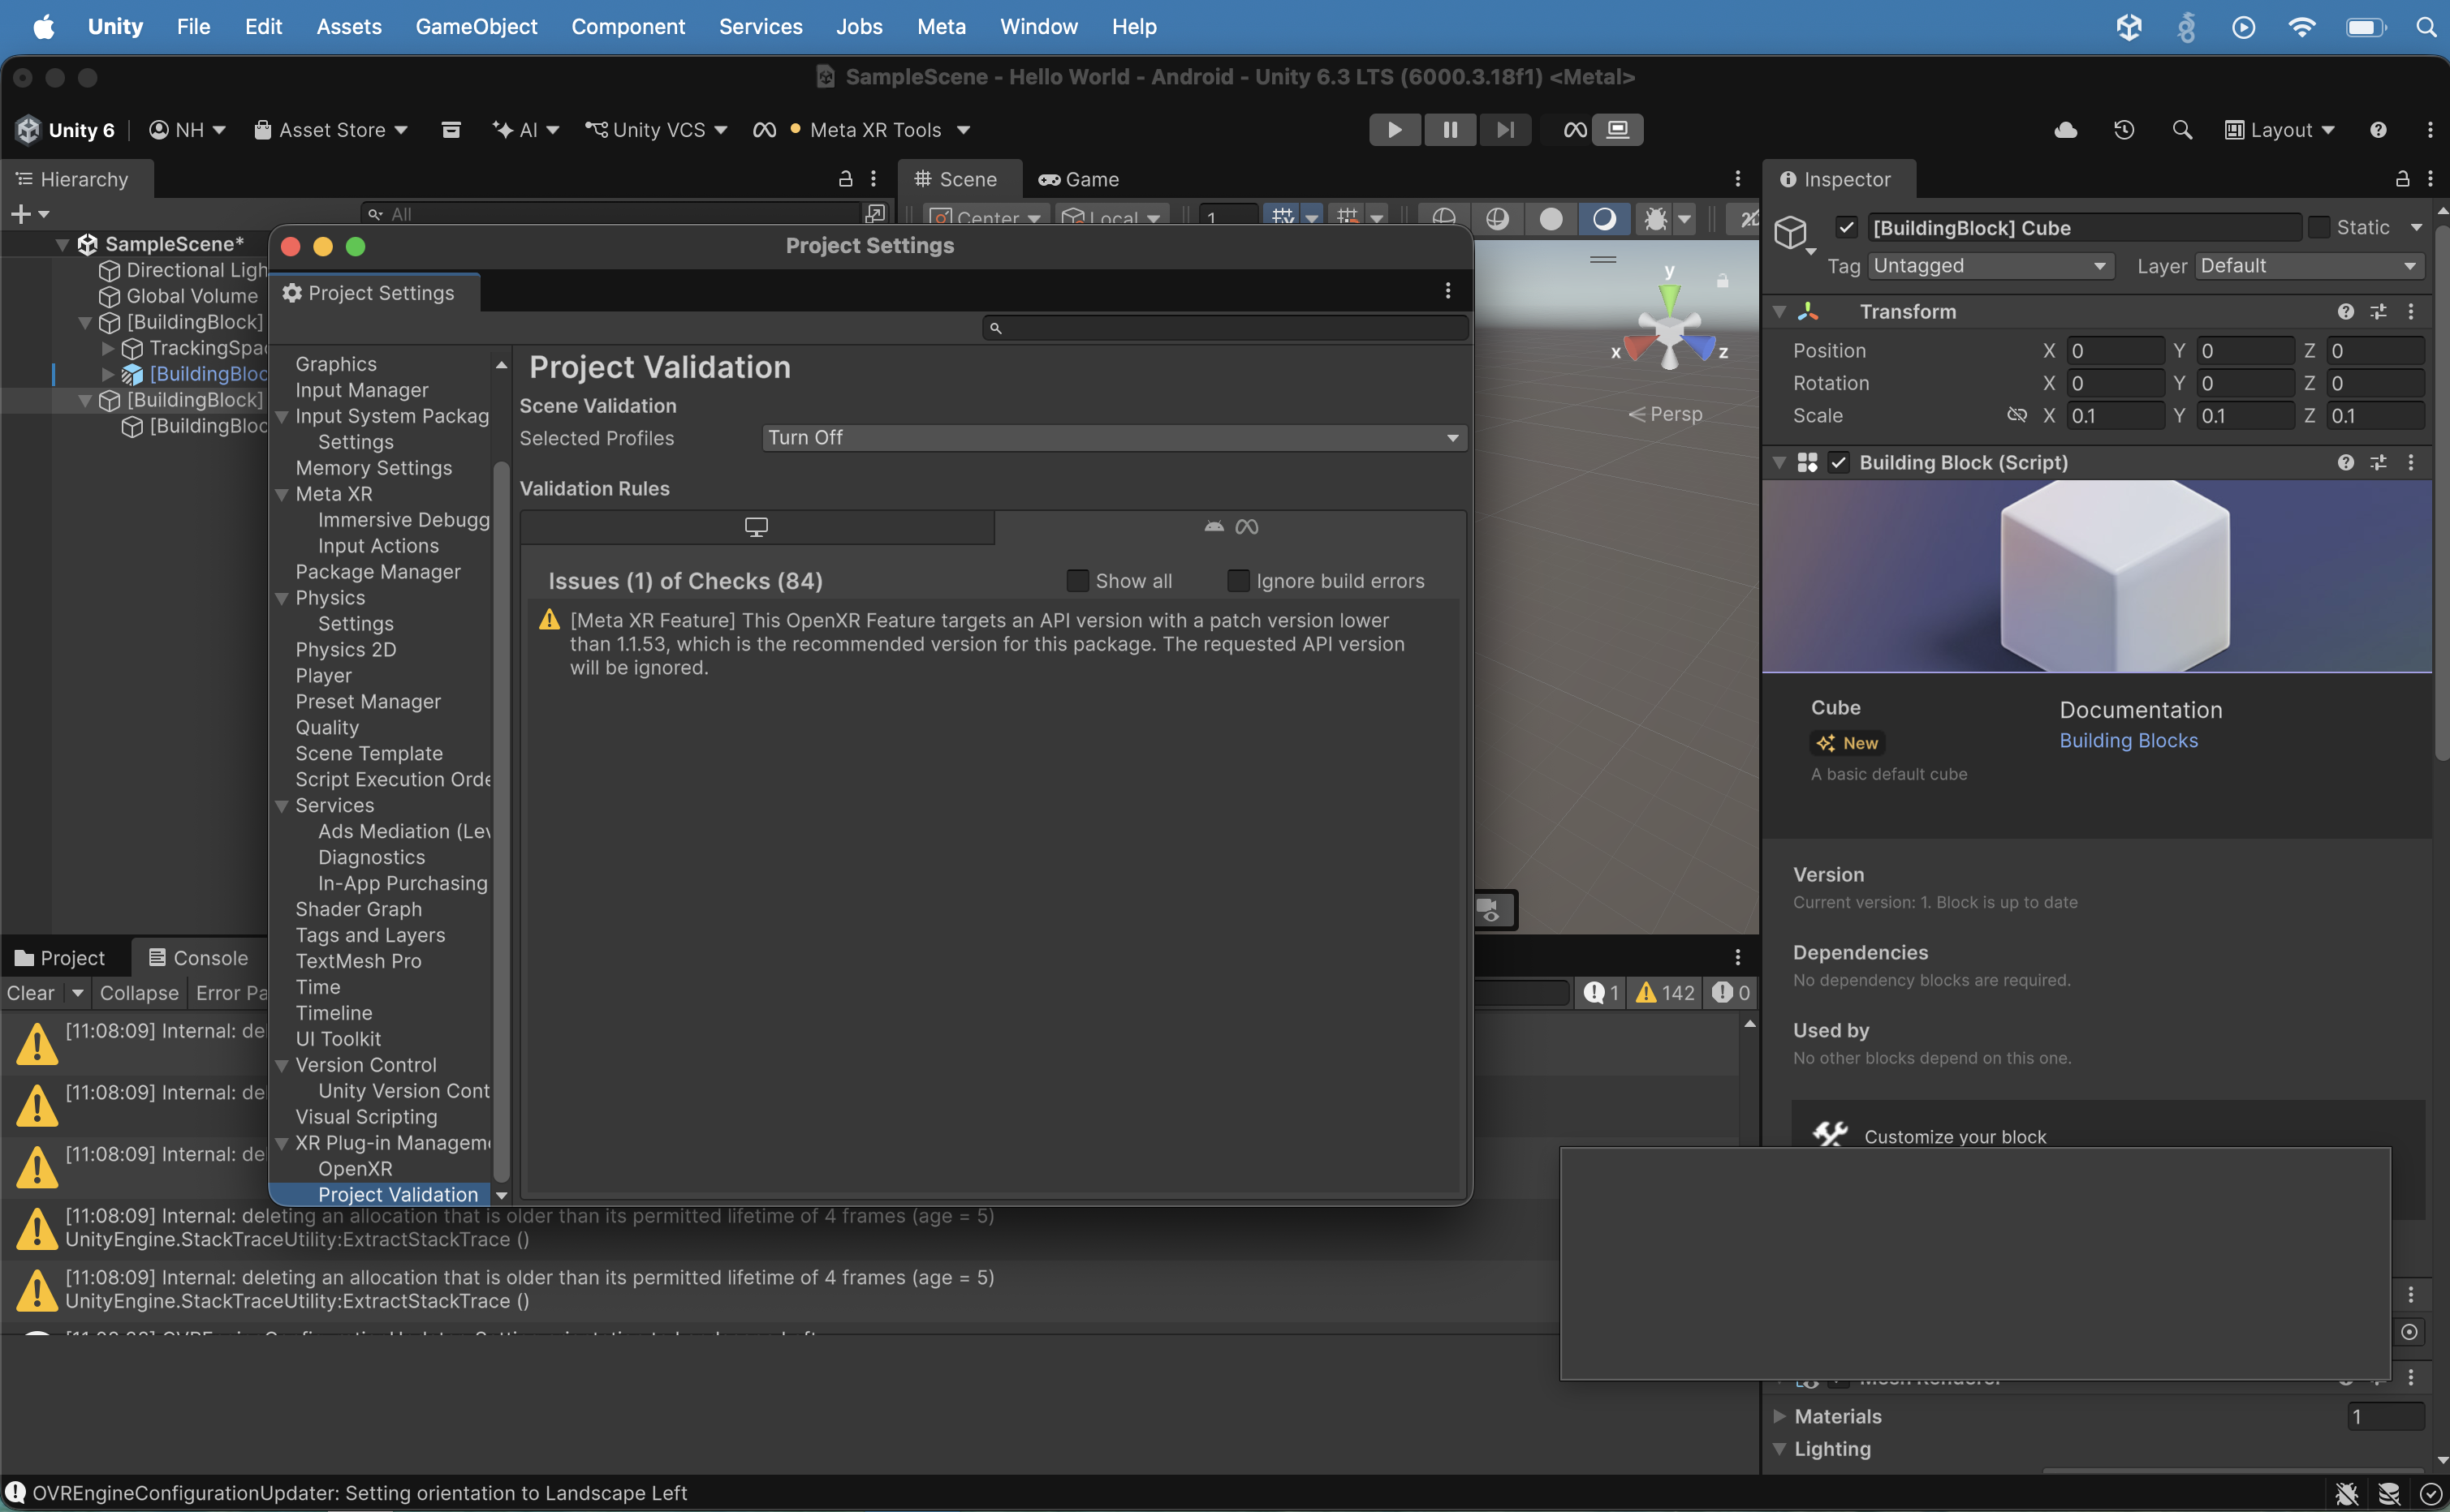The image size is (2450, 1512).
Task: Open the Building Blocks documentation link
Action: pyautogui.click(x=2128, y=741)
